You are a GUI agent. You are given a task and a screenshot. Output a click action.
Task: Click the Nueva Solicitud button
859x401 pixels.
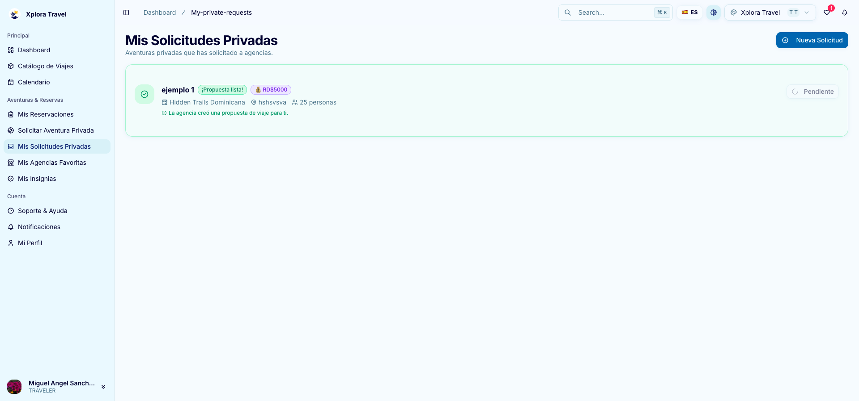[812, 40]
